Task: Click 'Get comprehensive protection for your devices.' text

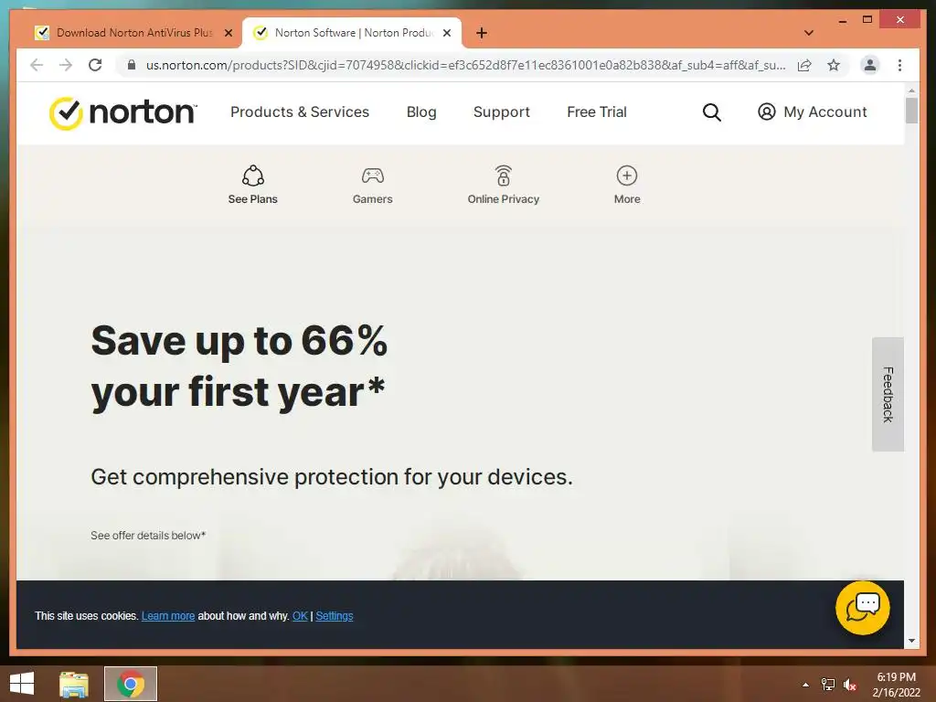Action: coord(332,477)
